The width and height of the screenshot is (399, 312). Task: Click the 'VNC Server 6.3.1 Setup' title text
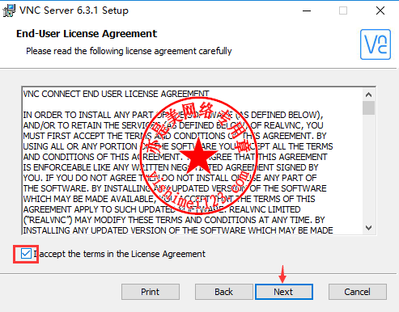click(x=74, y=11)
